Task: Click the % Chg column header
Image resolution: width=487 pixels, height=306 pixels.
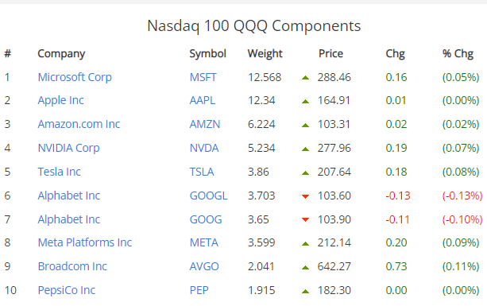Action: tap(458, 54)
